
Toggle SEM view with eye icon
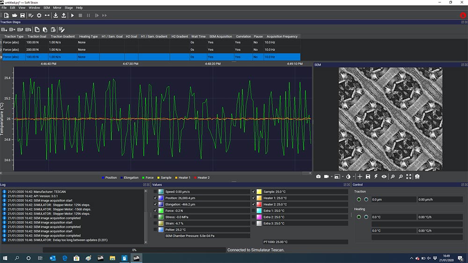pos(384,177)
